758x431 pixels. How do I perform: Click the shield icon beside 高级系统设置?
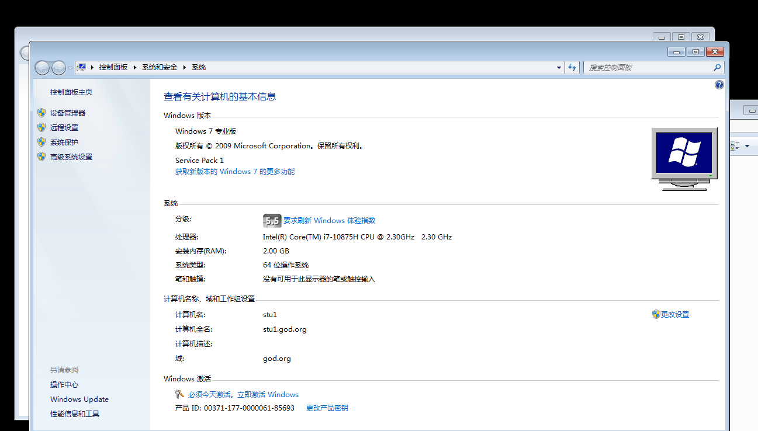pos(41,157)
